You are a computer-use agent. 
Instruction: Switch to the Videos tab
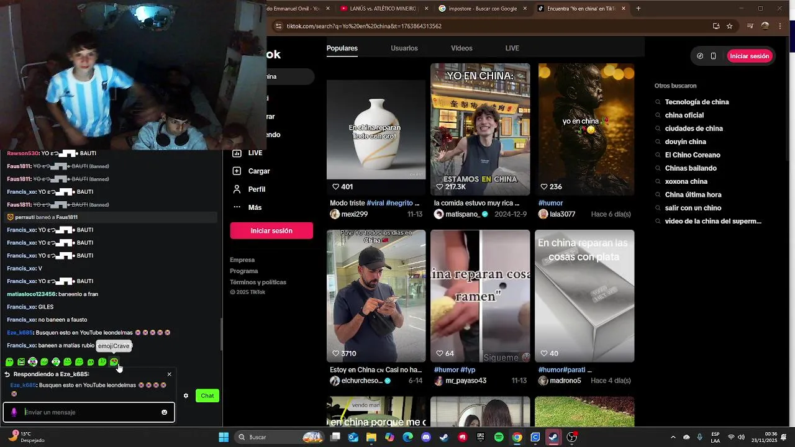[461, 48]
